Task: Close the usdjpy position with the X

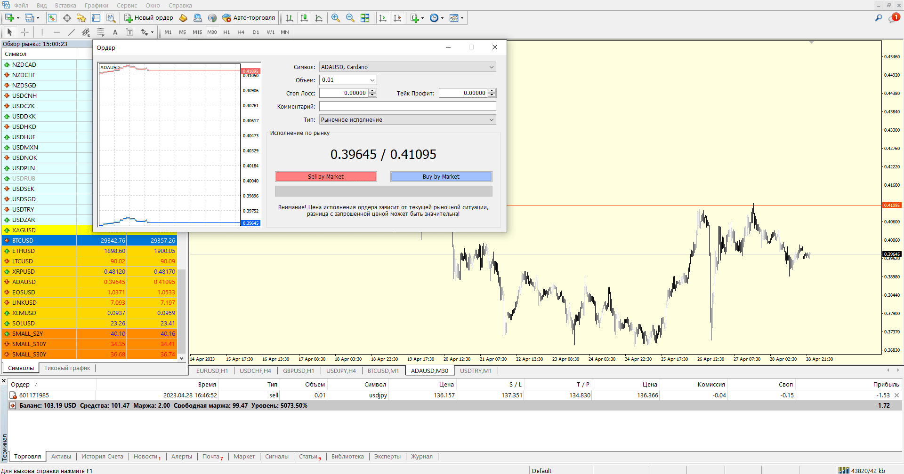Action: click(x=896, y=395)
